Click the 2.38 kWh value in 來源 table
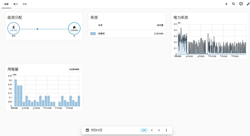Viewport: 250px width, 136px height. click(159, 34)
